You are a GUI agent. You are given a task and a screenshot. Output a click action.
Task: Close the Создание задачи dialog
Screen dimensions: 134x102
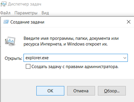[128, 22]
